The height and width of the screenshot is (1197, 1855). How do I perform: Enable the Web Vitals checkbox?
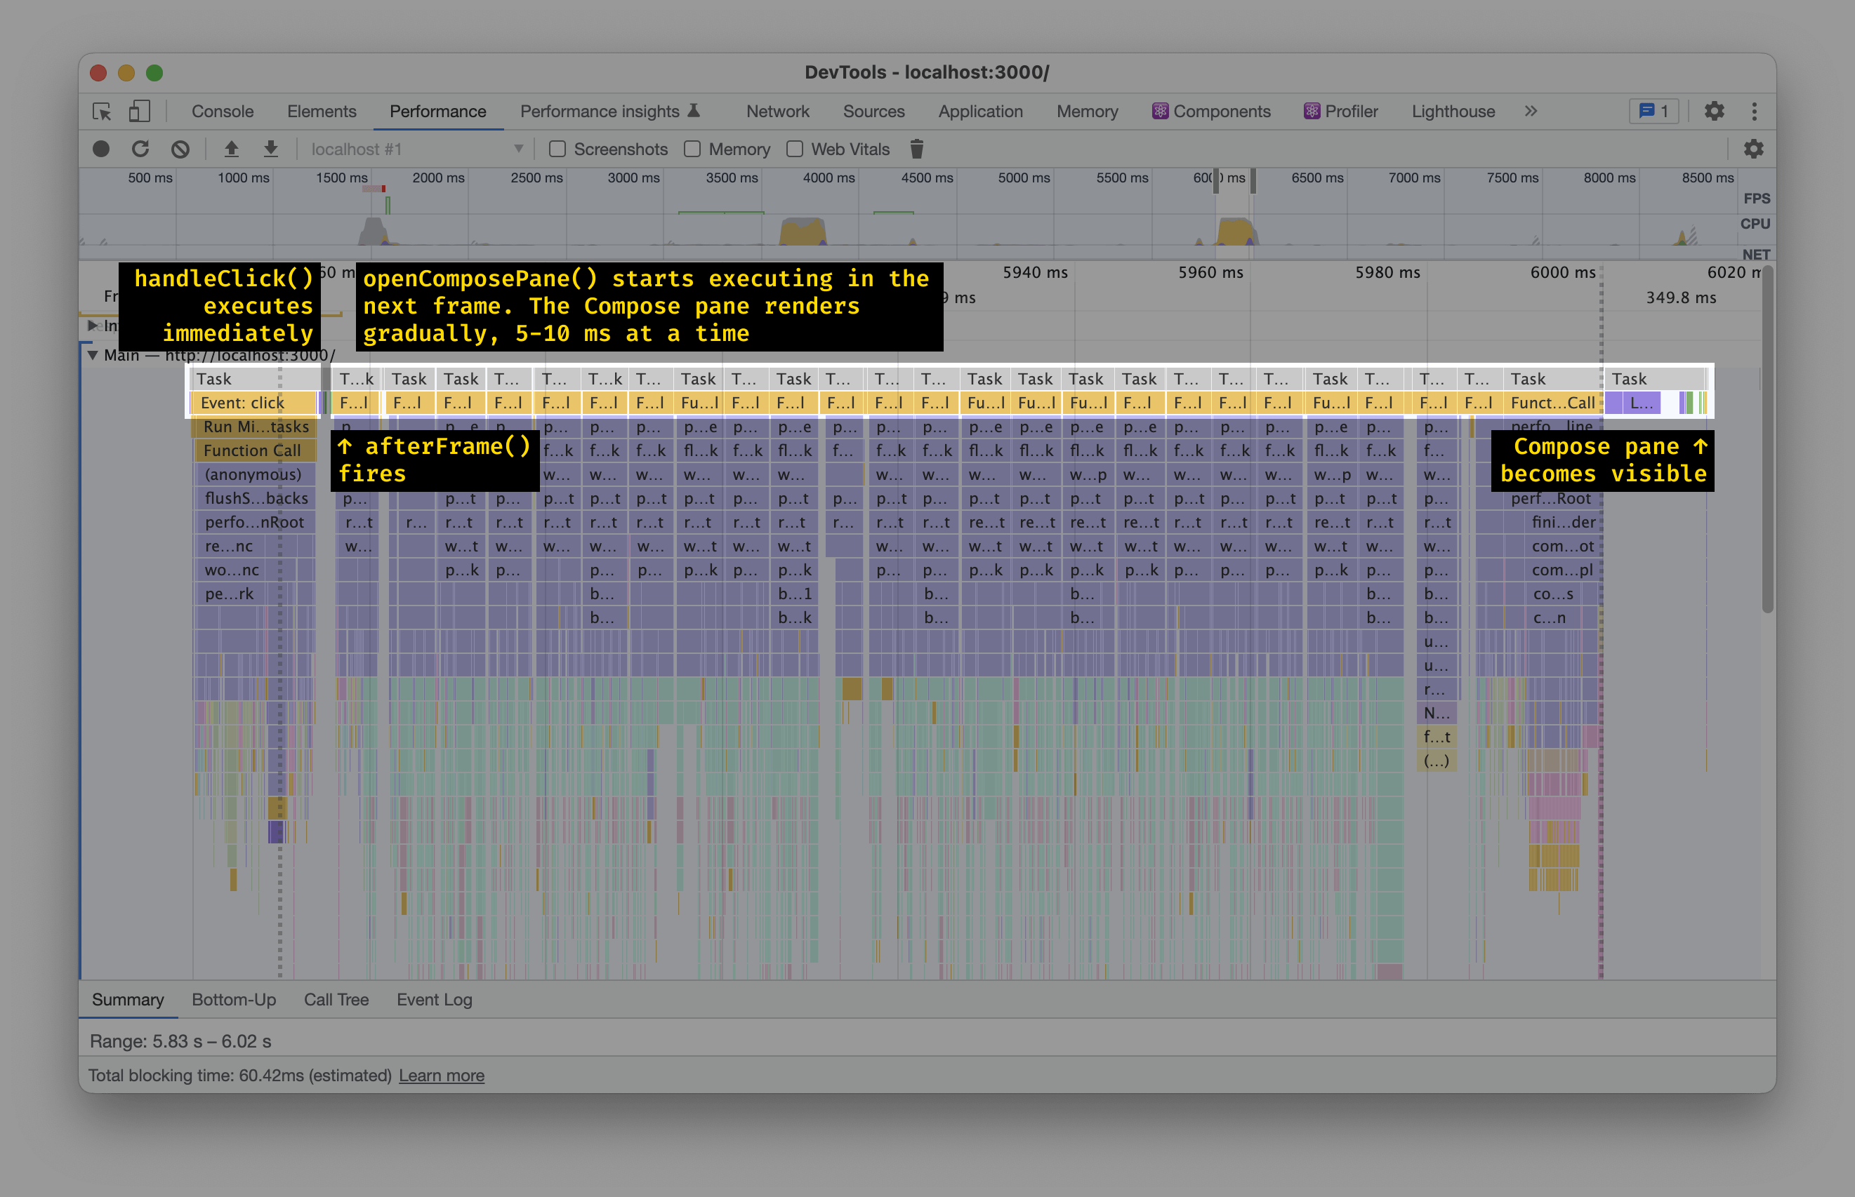click(794, 149)
